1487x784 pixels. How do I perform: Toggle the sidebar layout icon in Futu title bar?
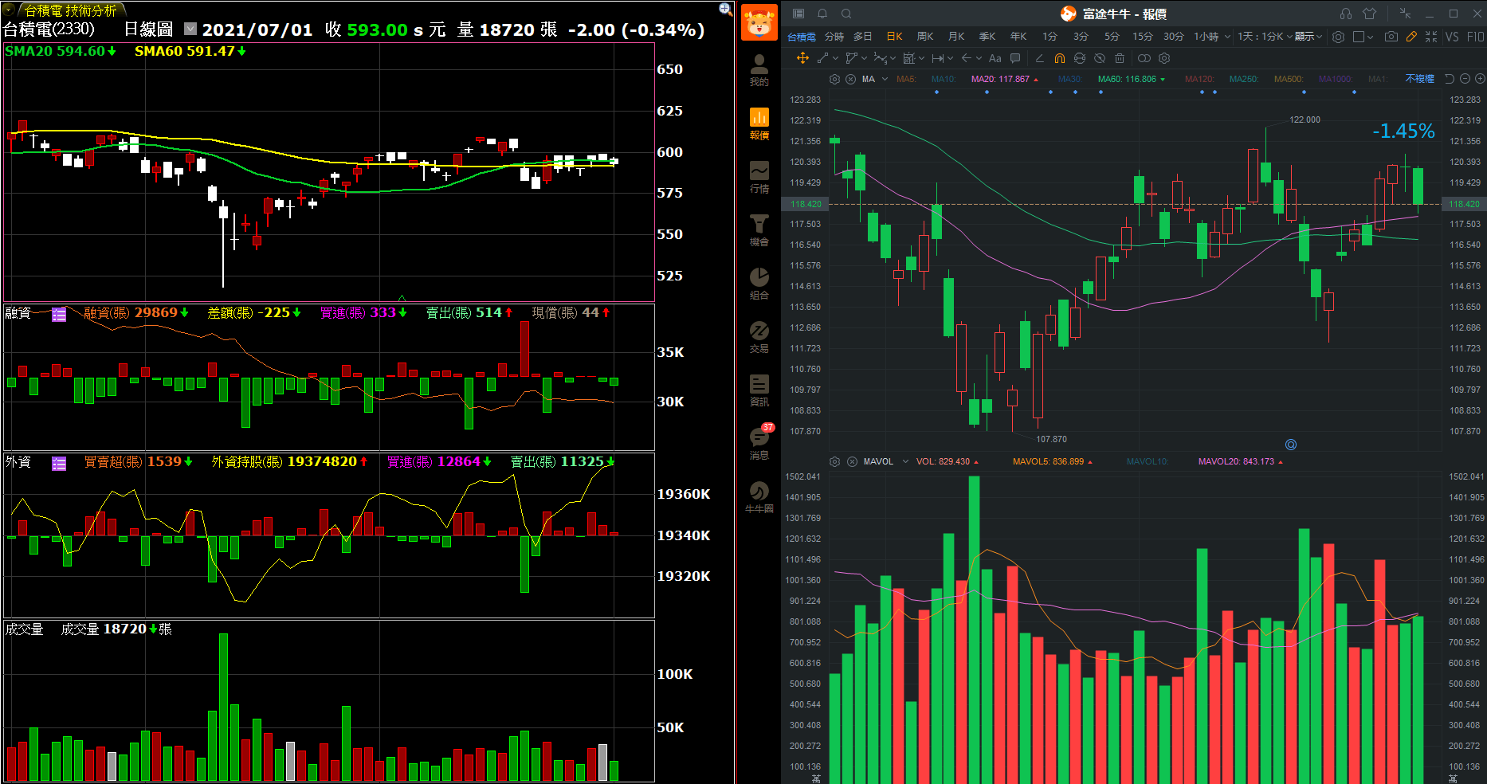pyautogui.click(x=798, y=14)
